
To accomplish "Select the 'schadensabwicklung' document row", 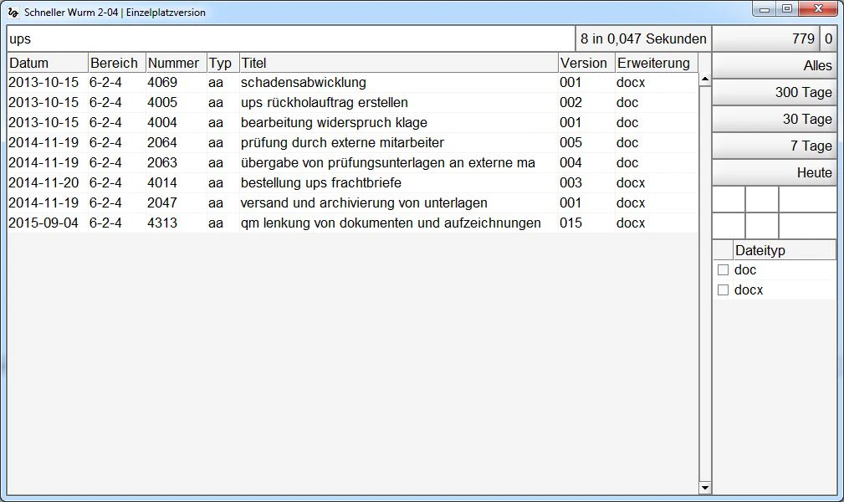I will point(303,83).
